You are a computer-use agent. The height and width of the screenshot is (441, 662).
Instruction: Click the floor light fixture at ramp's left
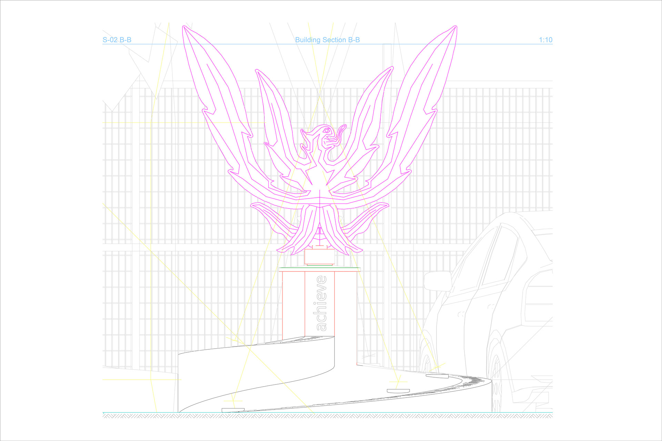click(233, 410)
